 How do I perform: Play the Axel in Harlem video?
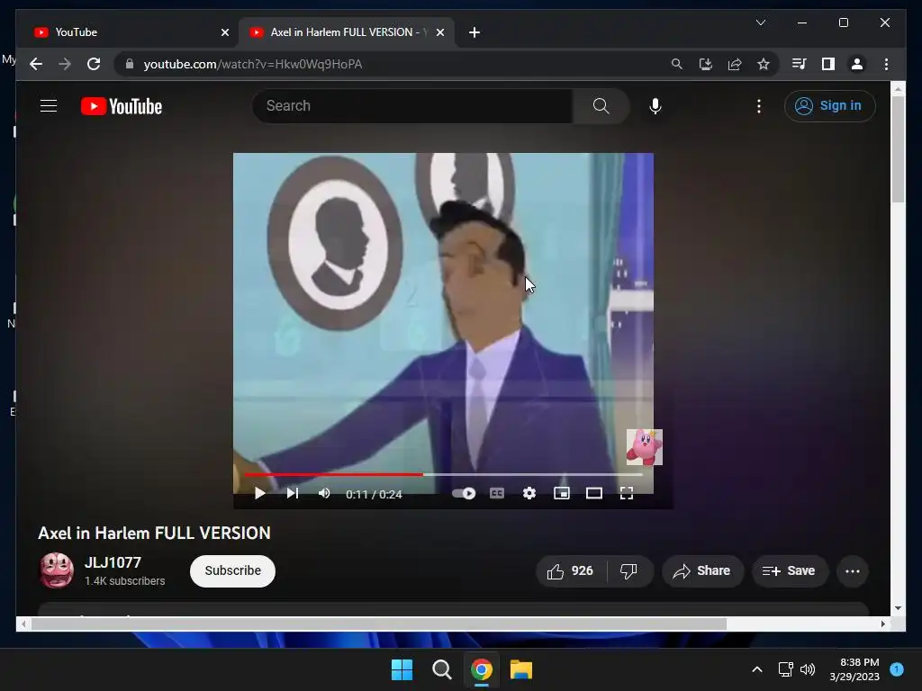259,494
